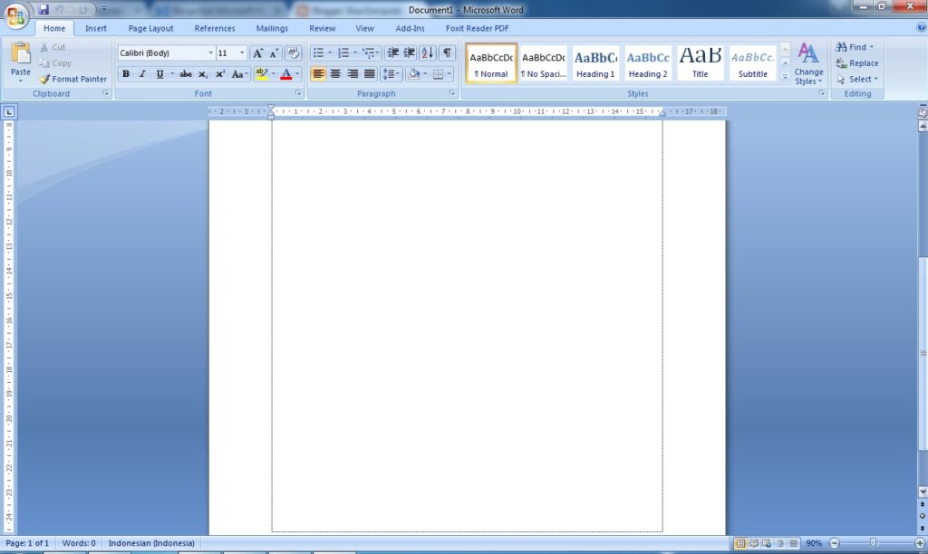Open the Paragraph dialog launcher
Screen dimensions: 928x554
click(451, 93)
